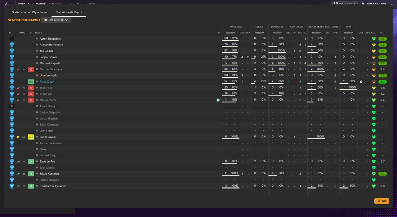Sort by GOL column header
This screenshot has height=217, width=397.
[x=361, y=33]
